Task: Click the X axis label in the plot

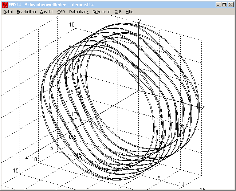Action: (x=204, y=107)
